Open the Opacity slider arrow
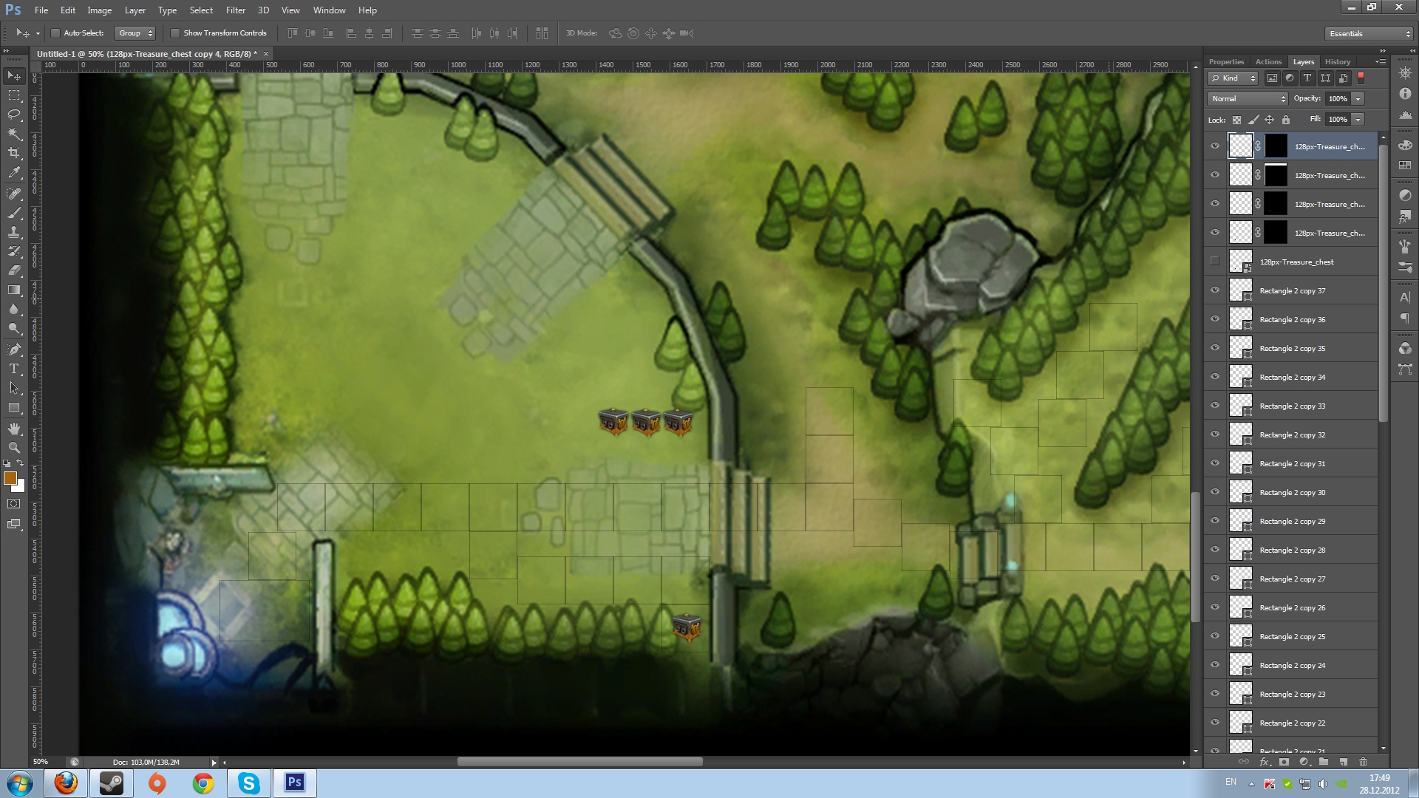Screen dimensions: 1419x798 1358,99
